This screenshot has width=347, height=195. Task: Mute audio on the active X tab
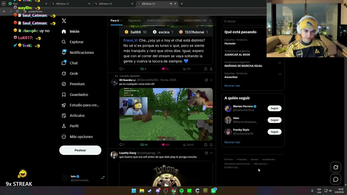(x=171, y=4)
